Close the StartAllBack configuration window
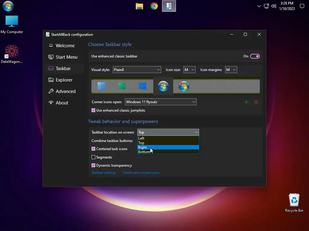 259,34
